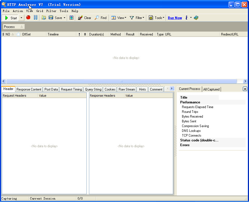Click the auto-scroll down arrow icon
The width and height of the screenshot is (249, 202).
(71, 18)
